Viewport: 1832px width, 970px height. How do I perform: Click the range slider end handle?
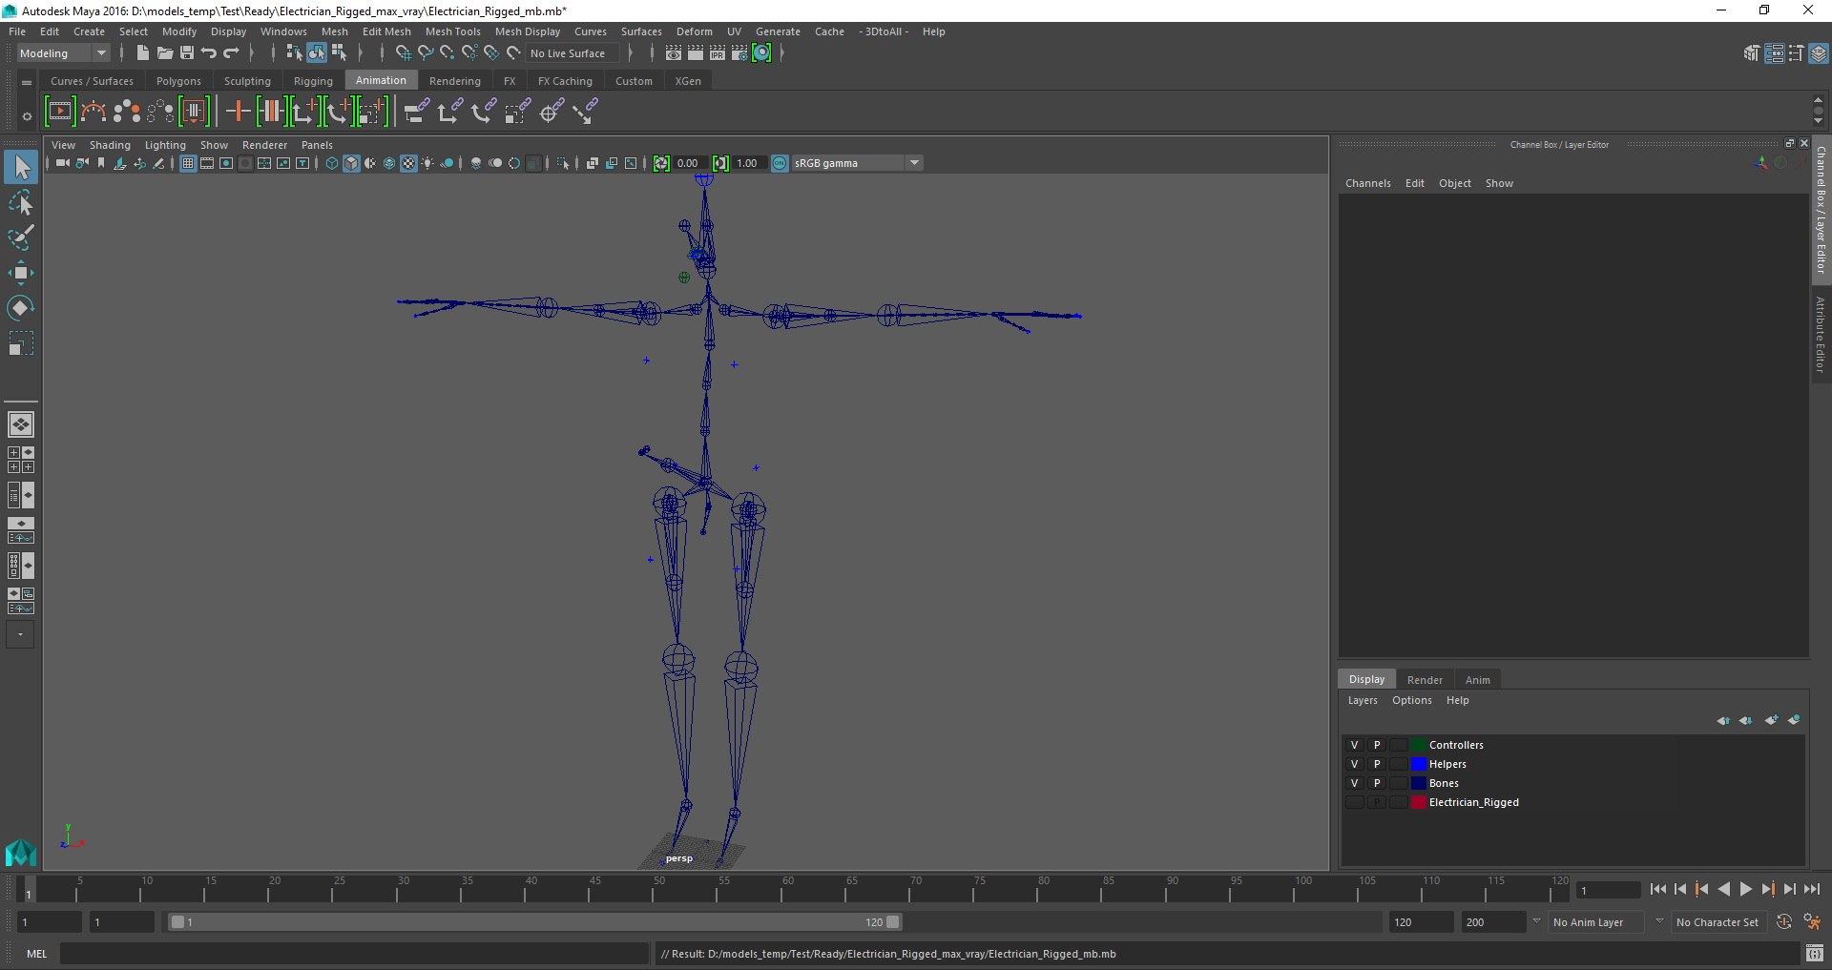point(893,922)
